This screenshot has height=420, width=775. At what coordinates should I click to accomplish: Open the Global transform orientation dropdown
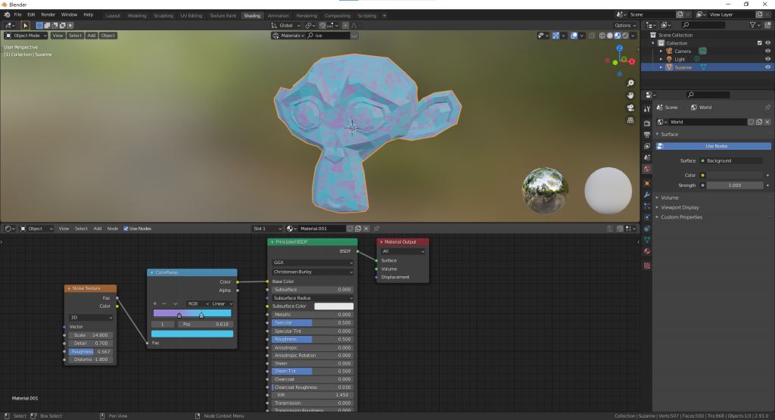tap(285, 25)
